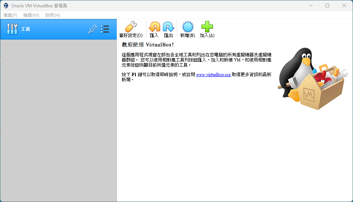The height and width of the screenshot is (202, 353).
Task: Select the 工具 tools icon
Action: [12, 29]
